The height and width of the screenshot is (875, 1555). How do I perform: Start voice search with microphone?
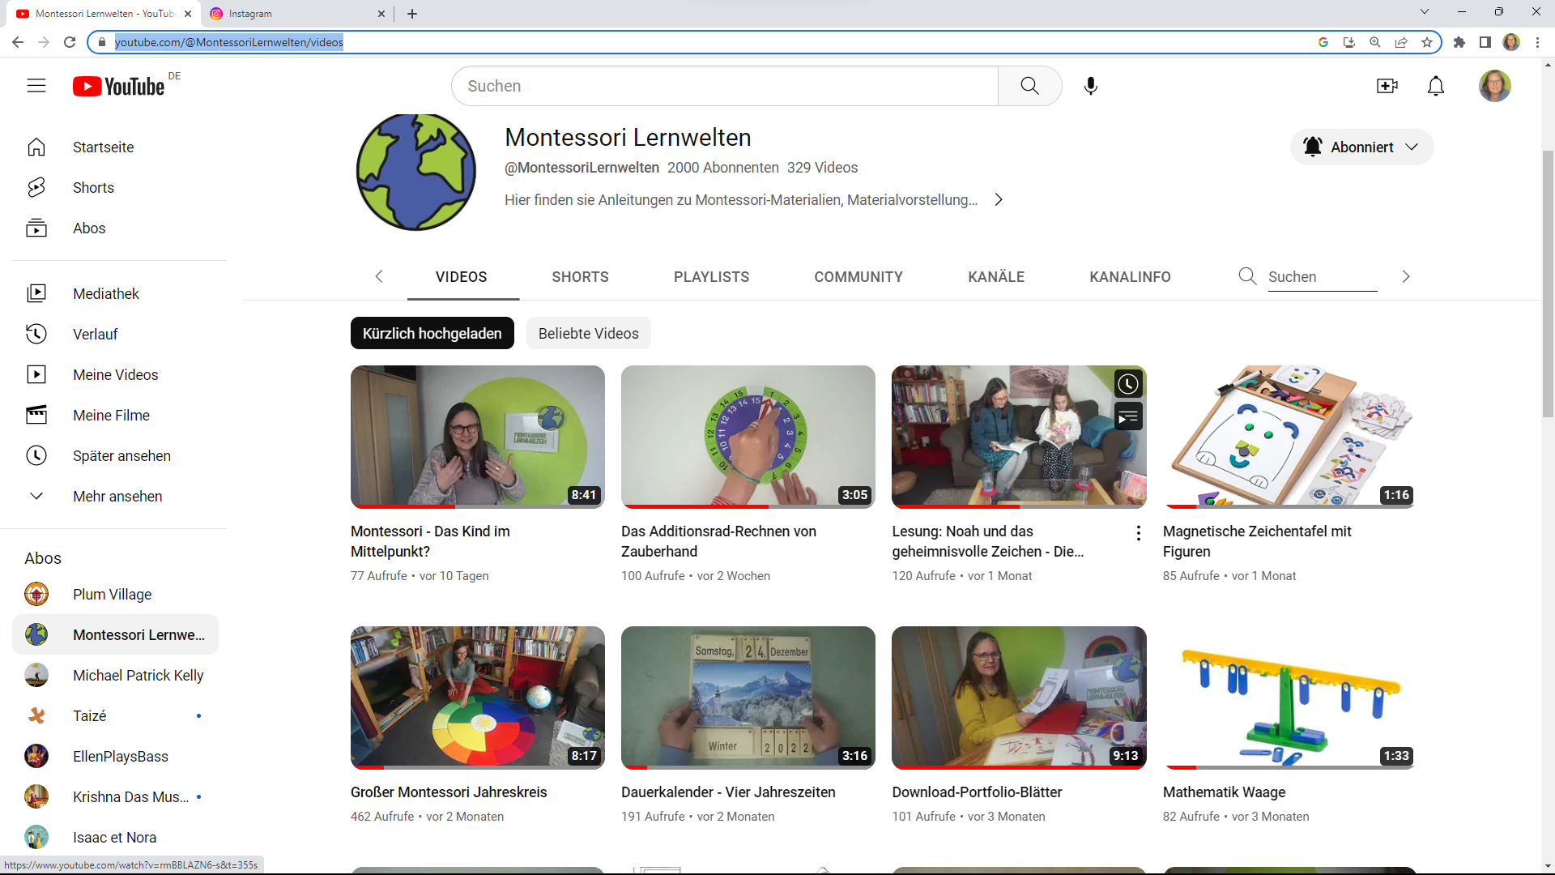pos(1091,86)
